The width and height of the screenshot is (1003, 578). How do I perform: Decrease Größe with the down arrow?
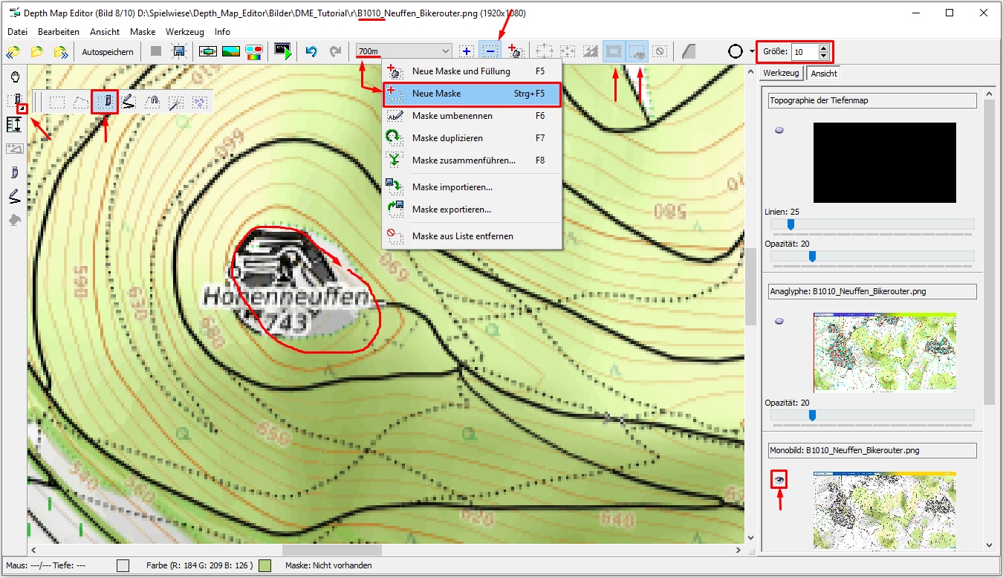pos(823,55)
